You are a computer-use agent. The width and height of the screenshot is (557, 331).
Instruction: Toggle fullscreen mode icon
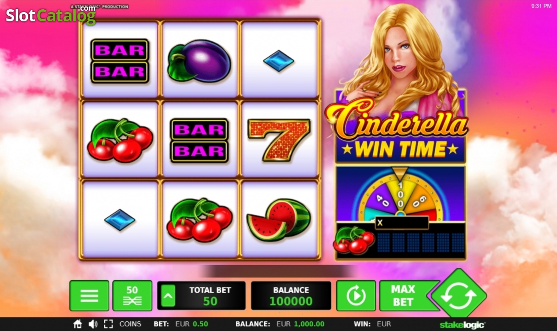click(x=108, y=324)
